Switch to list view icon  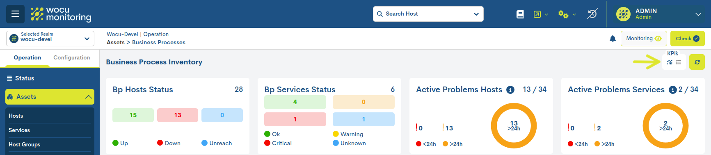(x=679, y=62)
